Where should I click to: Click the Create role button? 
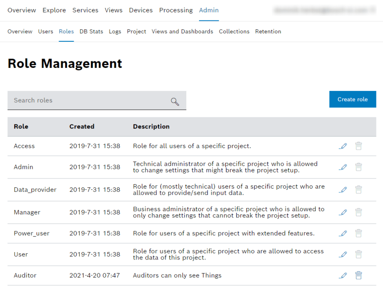[x=352, y=99]
